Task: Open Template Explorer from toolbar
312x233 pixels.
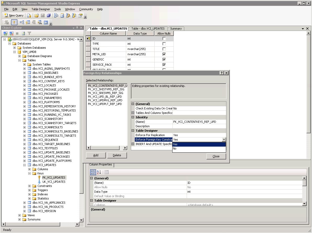Action: 74,15
